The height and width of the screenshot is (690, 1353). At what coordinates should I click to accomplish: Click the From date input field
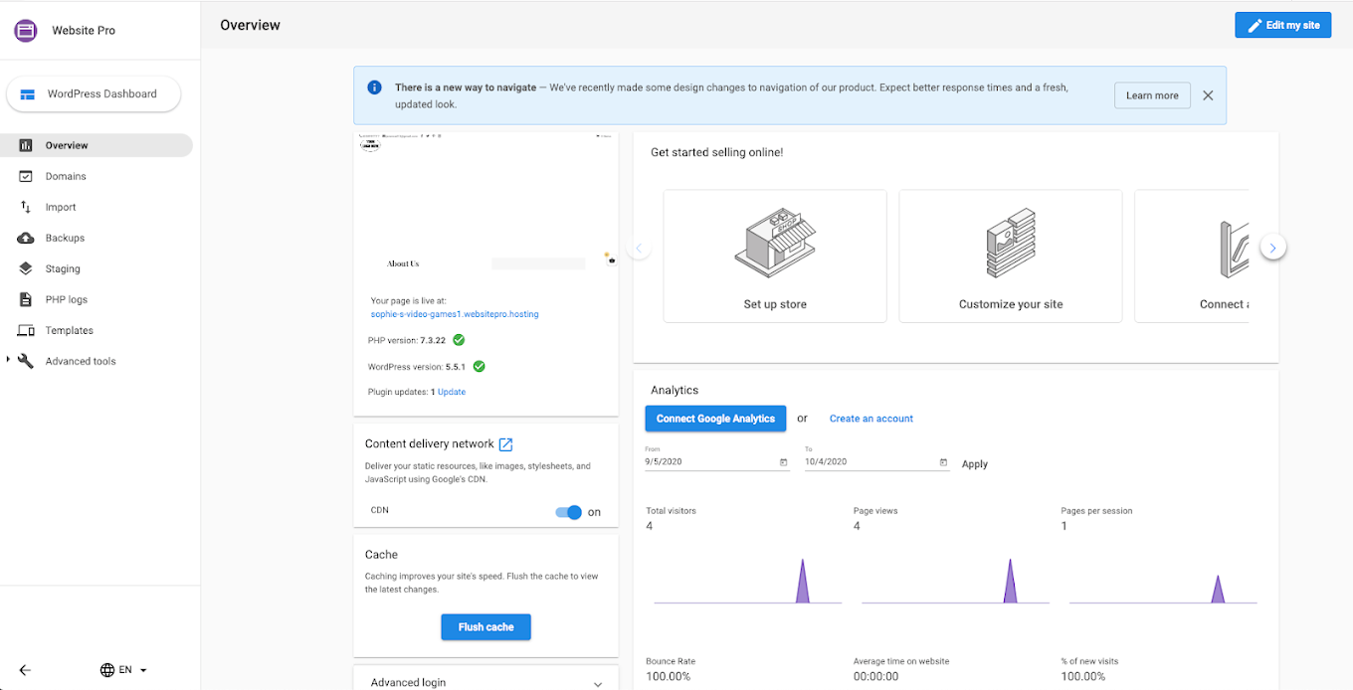(717, 462)
